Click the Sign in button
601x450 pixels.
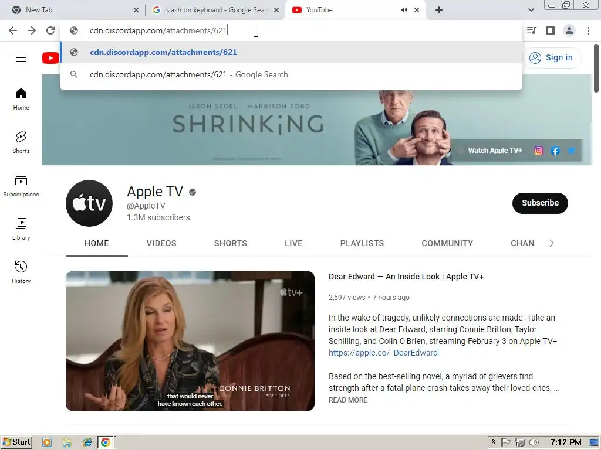coord(552,58)
